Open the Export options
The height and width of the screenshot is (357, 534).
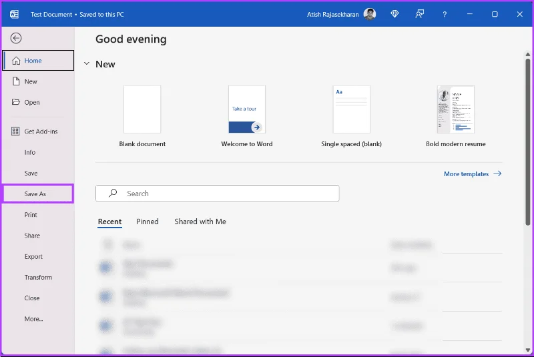(38, 256)
